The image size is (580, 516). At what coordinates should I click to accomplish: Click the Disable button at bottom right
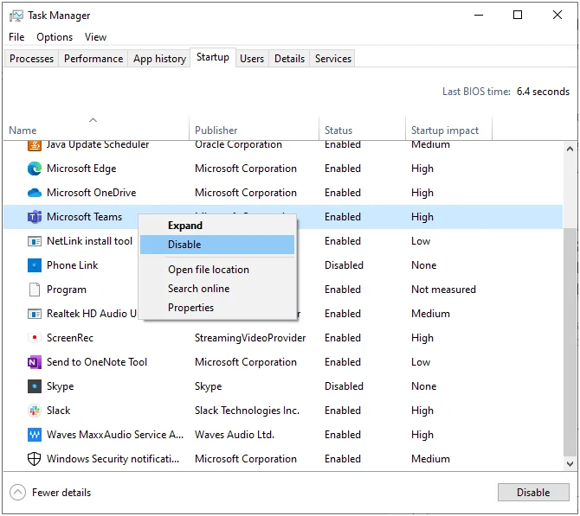[533, 493]
